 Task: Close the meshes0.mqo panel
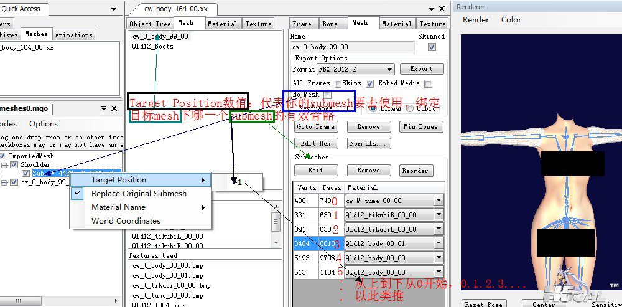click(x=114, y=108)
